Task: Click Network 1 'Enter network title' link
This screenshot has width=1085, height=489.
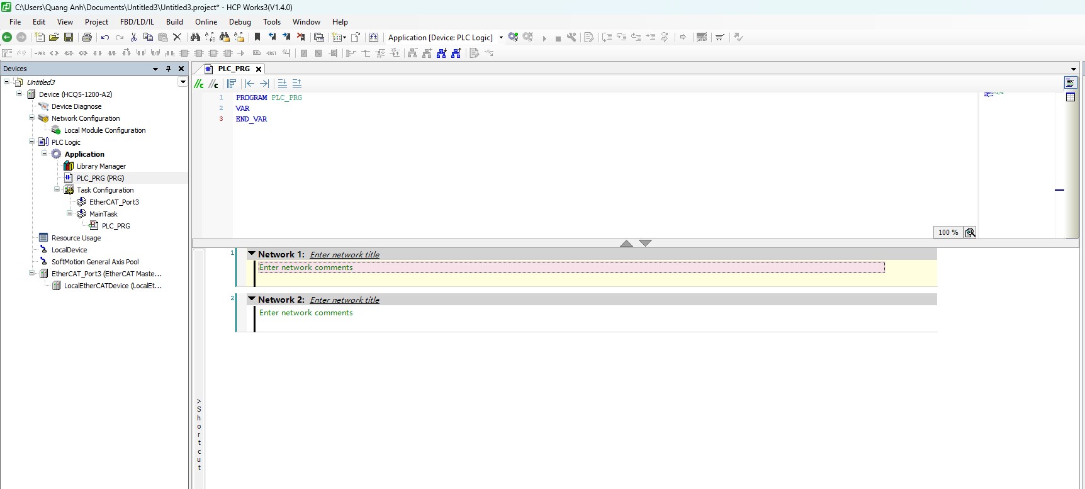Action: [345, 255]
